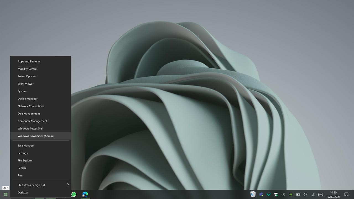Image resolution: width=354 pixels, height=199 pixels.
Task: Open the volume speaker control
Action: pyautogui.click(x=305, y=194)
